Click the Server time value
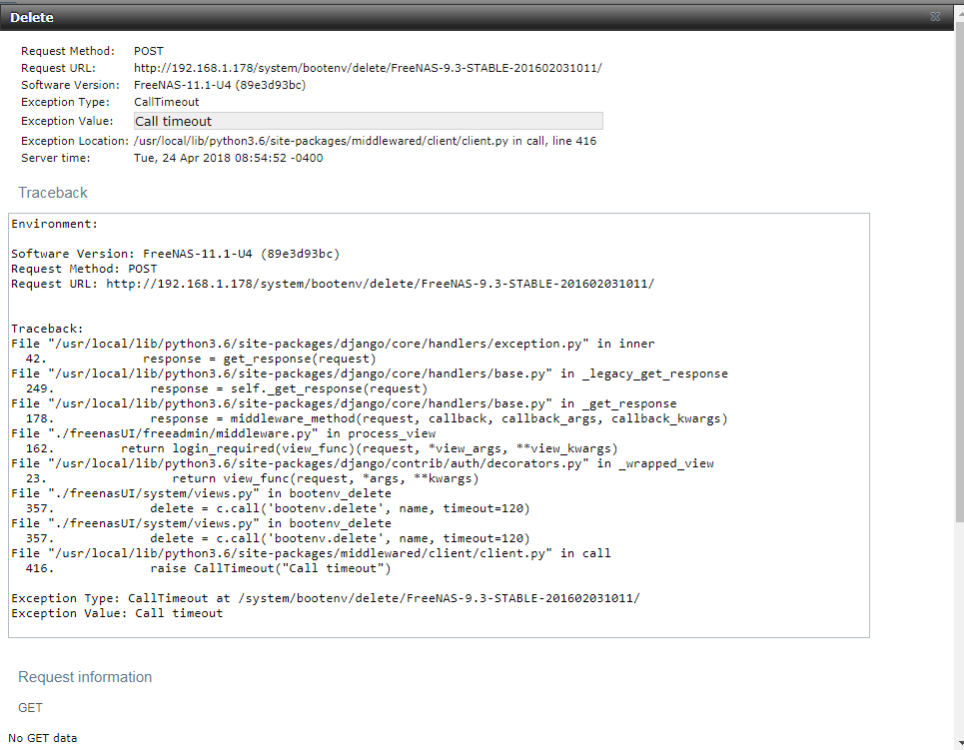The width and height of the screenshot is (964, 750). tap(228, 158)
